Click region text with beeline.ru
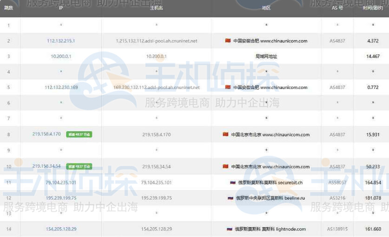The image size is (389, 237). coord(270,198)
